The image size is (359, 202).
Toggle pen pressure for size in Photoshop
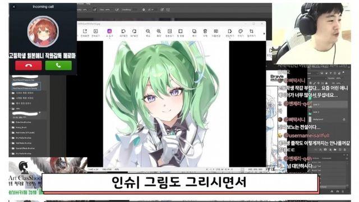coord(162,10)
